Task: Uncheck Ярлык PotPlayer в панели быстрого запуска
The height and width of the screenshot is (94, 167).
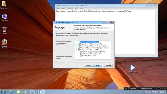Action: tap(79, 48)
